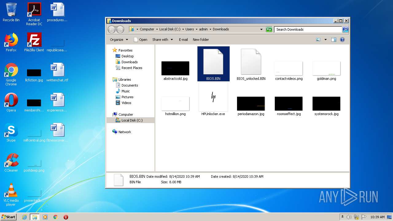The height and width of the screenshot is (221, 393).
Task: Toggle the preview pane button
Action: click(334, 40)
